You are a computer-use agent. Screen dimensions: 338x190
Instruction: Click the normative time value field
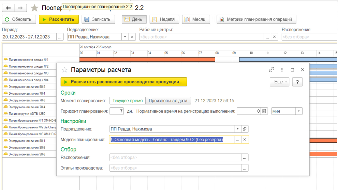[249, 111]
